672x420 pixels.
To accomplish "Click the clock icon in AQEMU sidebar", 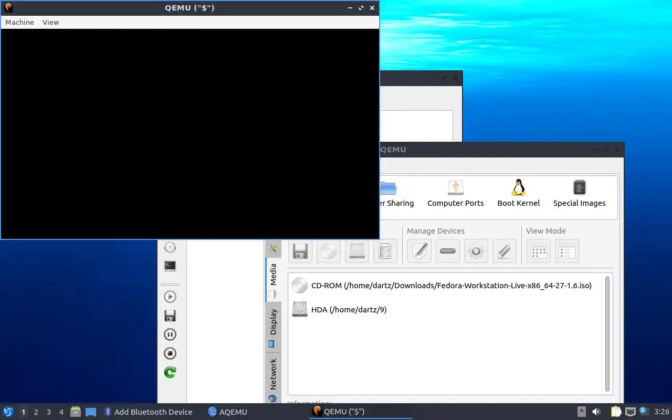I will coord(170,247).
